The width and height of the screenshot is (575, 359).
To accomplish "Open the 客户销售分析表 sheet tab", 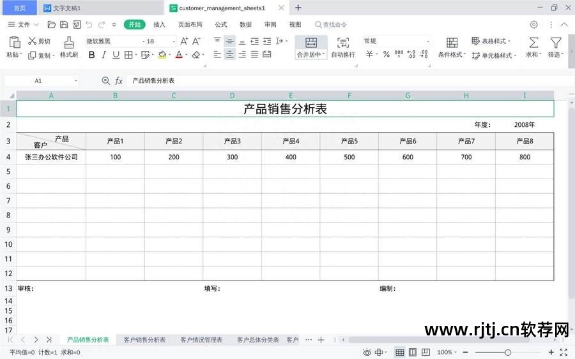I will [x=144, y=340].
